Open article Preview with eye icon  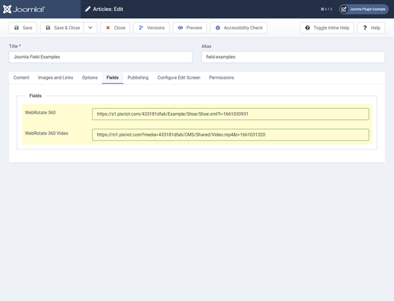(190, 28)
